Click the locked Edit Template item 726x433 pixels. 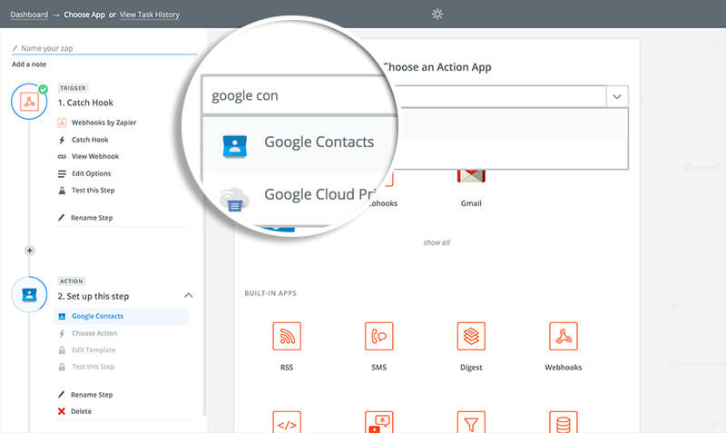point(93,350)
